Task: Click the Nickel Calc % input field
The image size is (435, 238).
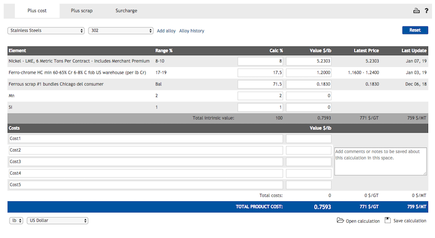Action: pos(261,61)
